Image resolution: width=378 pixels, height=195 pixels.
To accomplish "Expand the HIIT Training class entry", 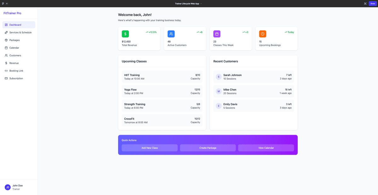I will (162, 77).
